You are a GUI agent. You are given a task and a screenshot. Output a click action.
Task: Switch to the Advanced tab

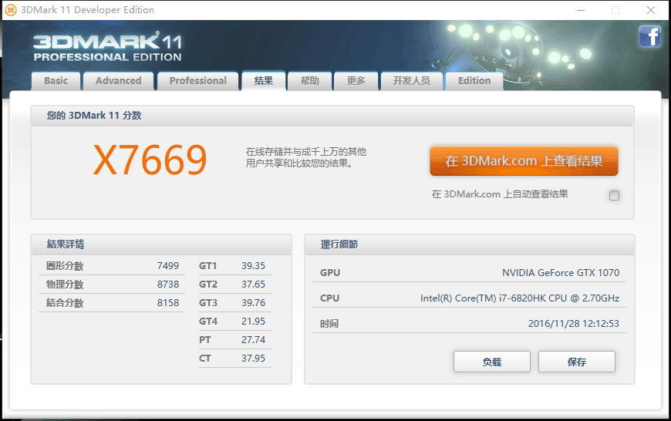[119, 81]
